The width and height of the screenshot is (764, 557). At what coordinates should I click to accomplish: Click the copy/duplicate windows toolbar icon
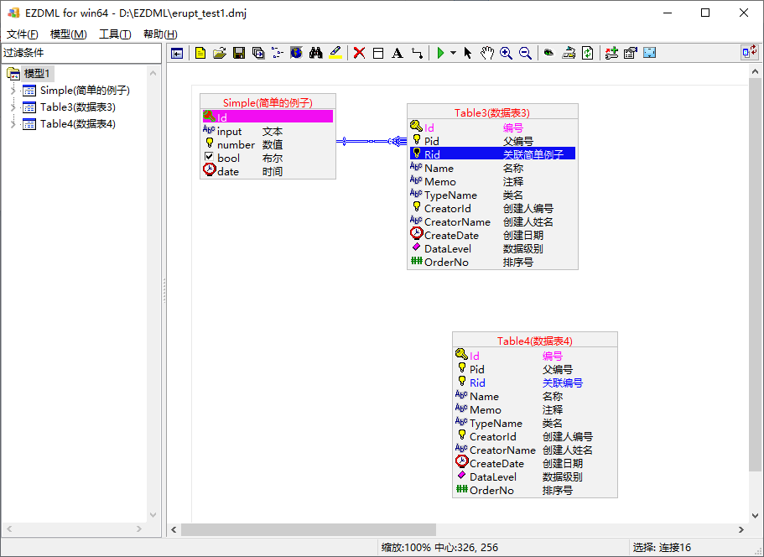tap(258, 53)
